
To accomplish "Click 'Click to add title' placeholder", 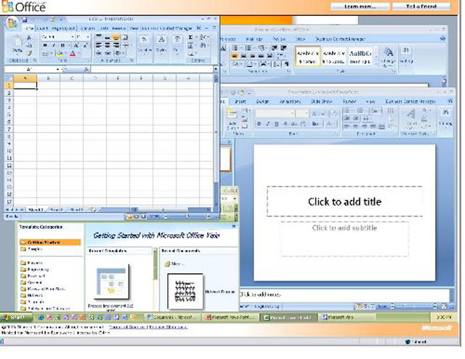I will tap(344, 201).
